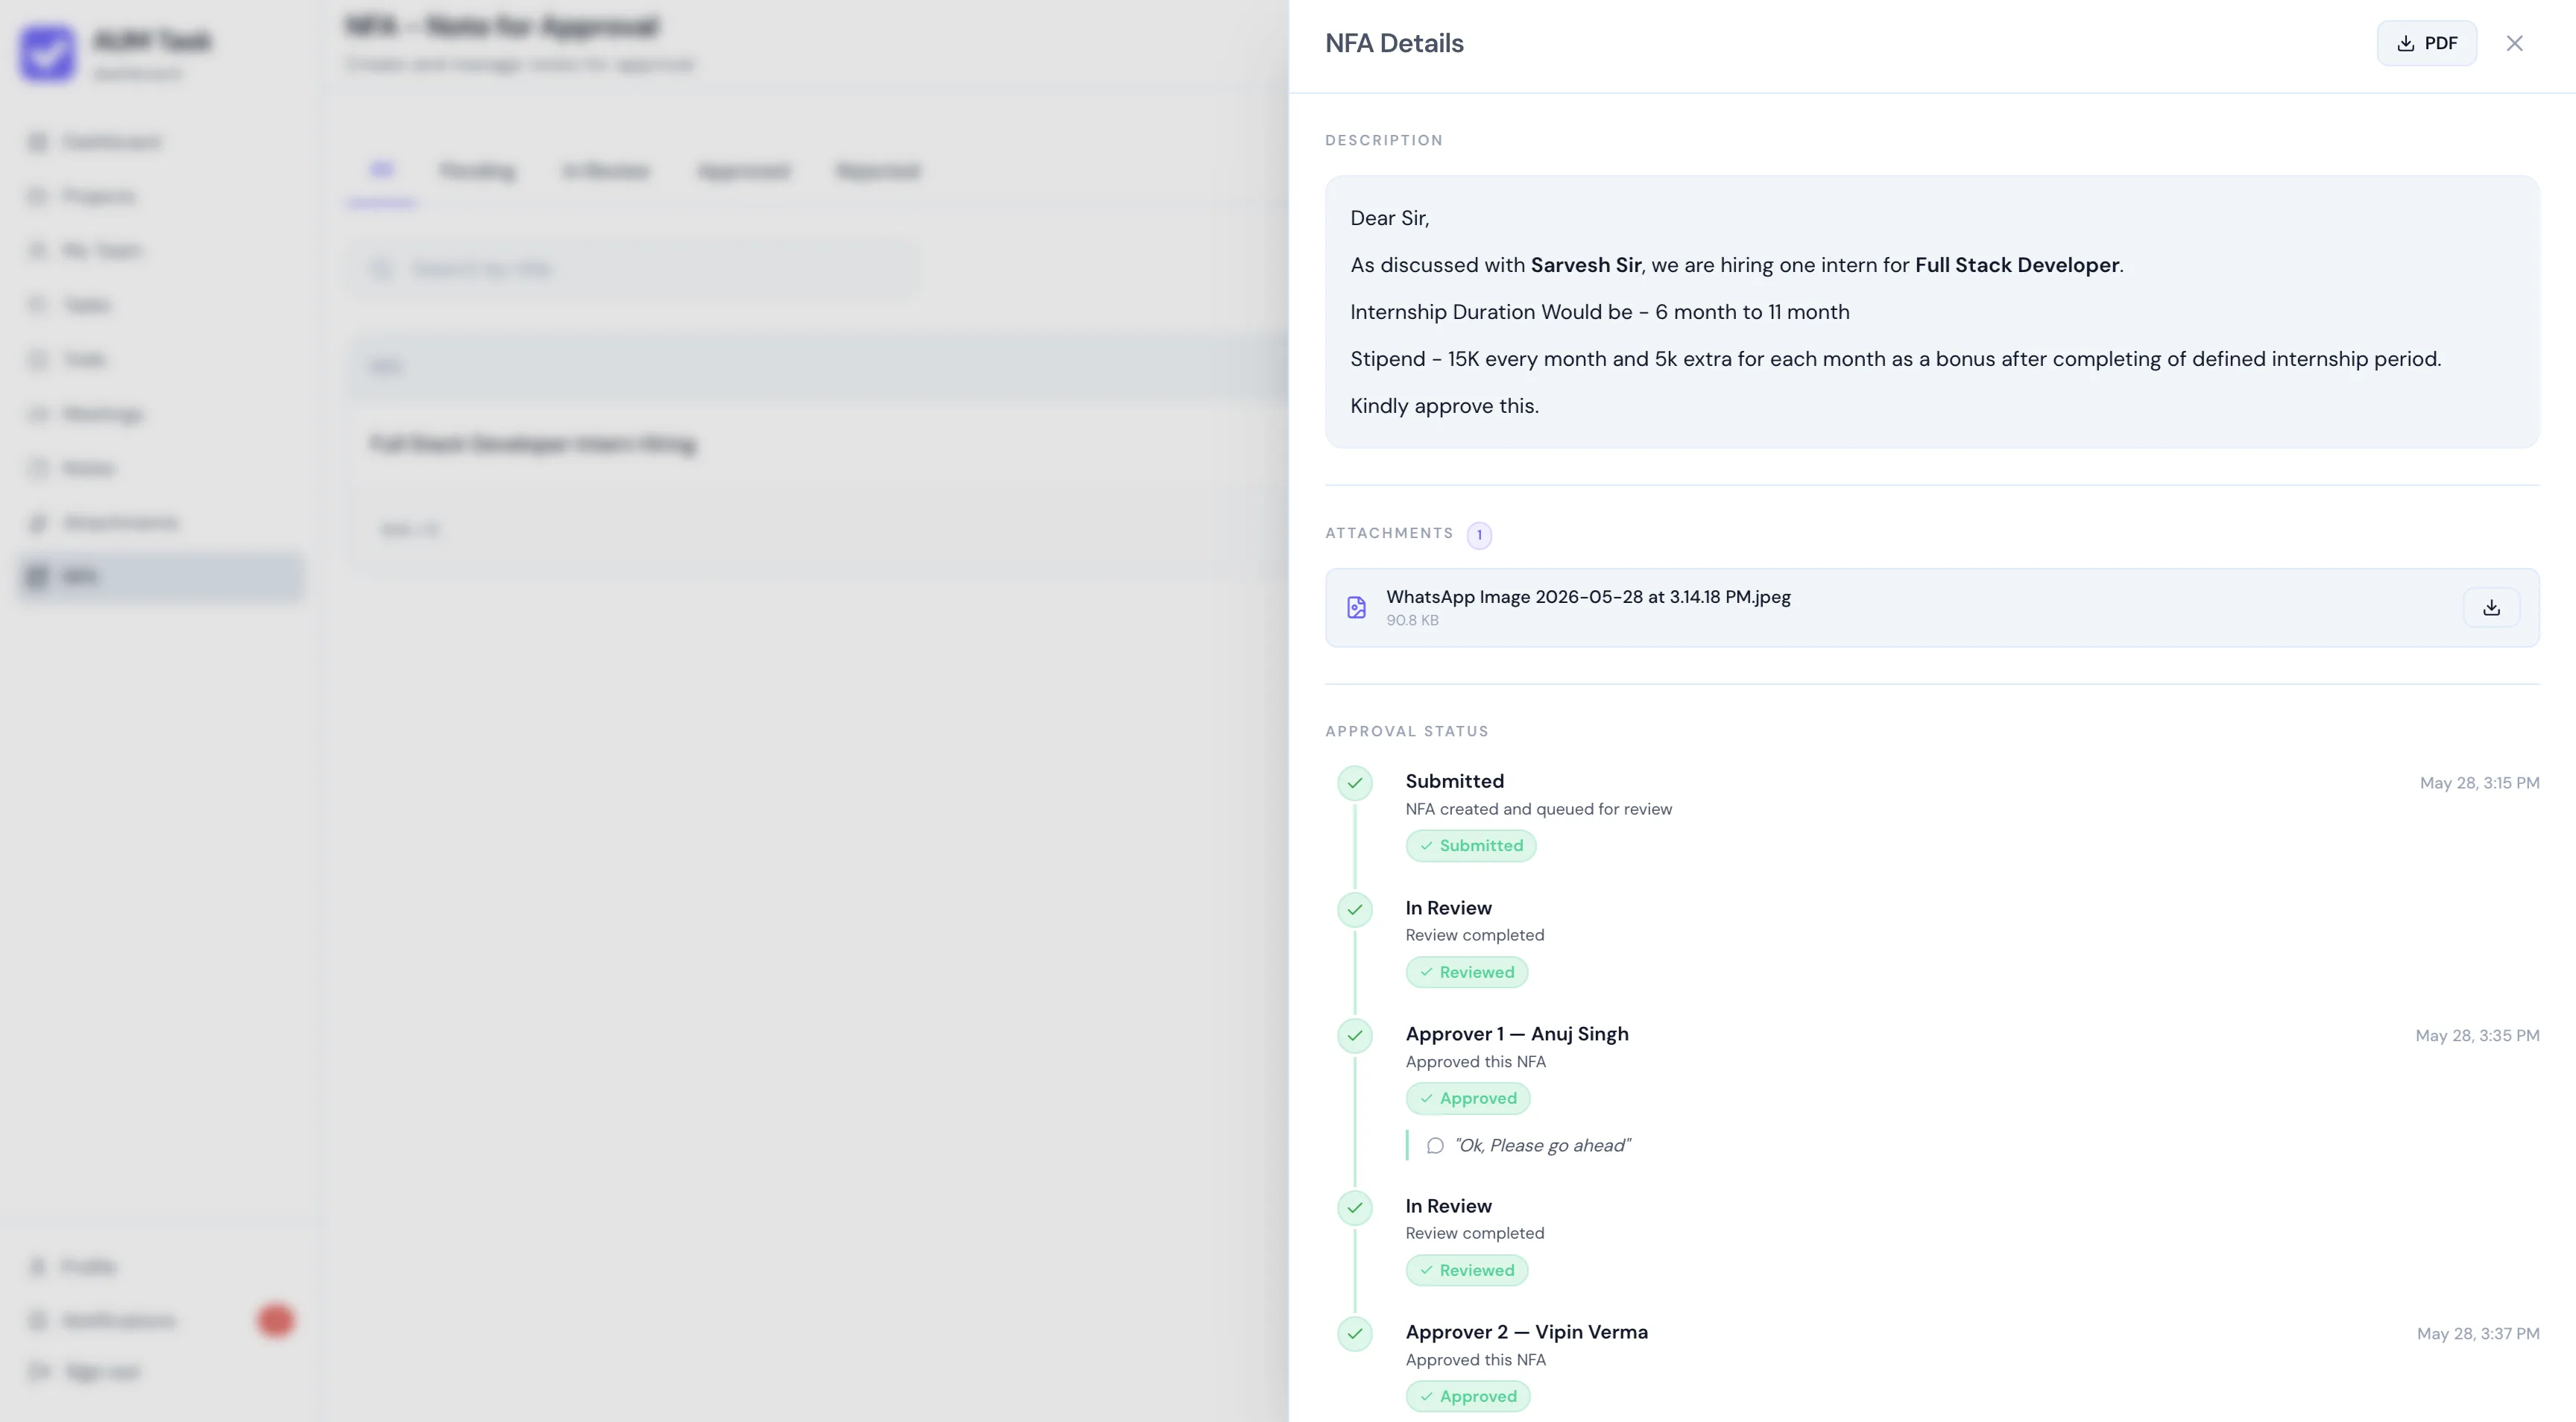Click the red notification badge in background sidebar
This screenshot has width=2576, height=1422.
pos(276,1320)
